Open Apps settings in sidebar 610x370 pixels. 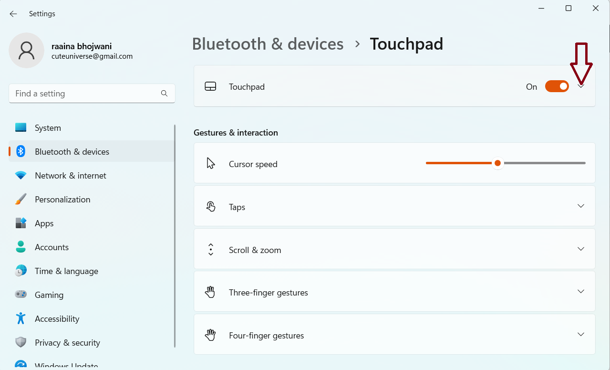pyautogui.click(x=44, y=223)
